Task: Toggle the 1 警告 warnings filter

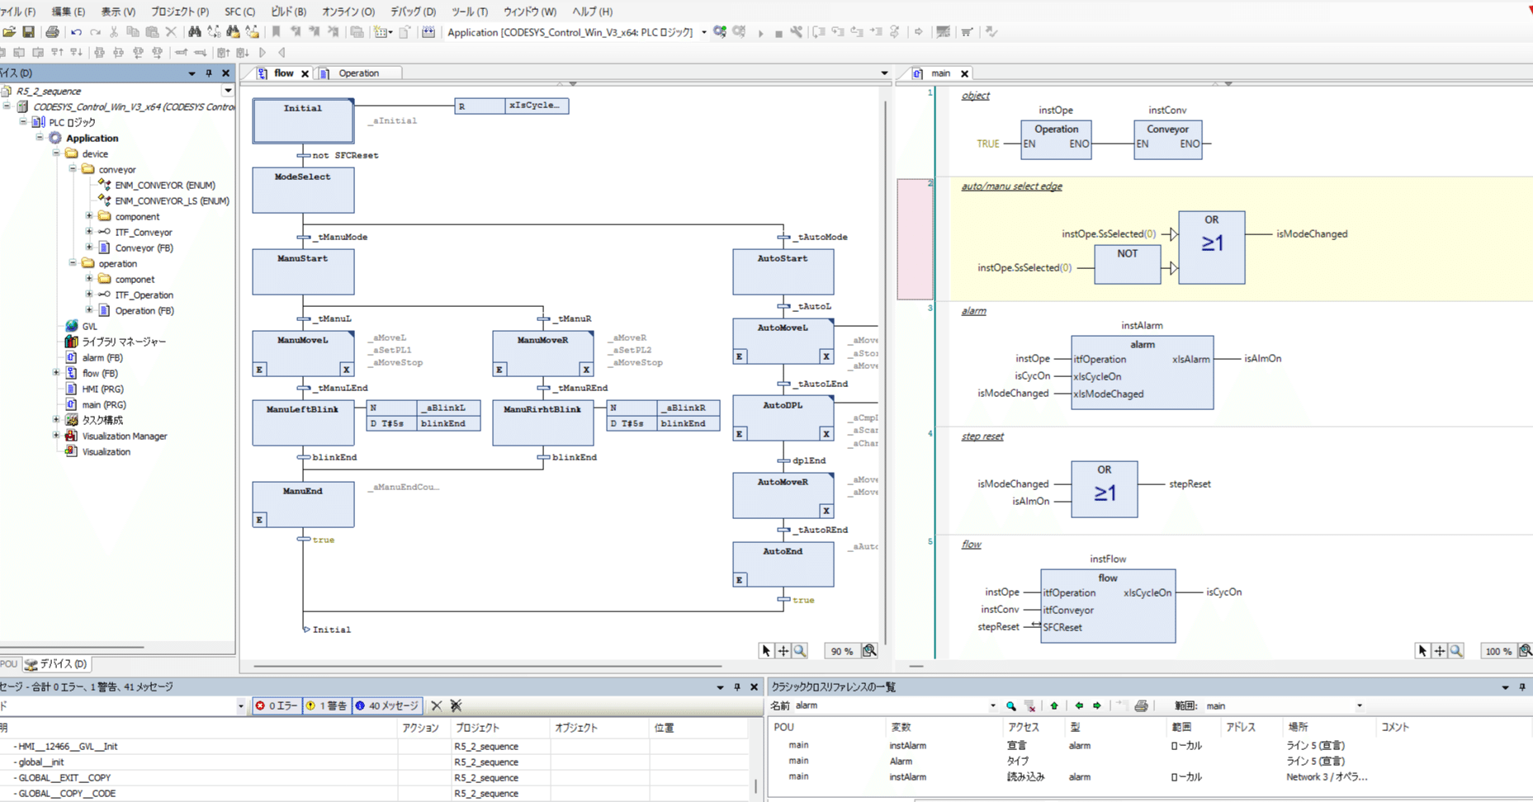Action: (x=327, y=706)
